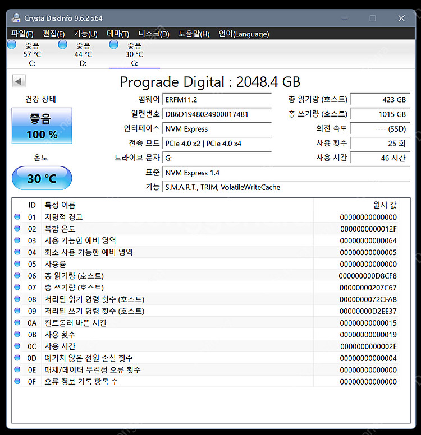Click the drive letter field G:
Image resolution: width=421 pixels, height=435 pixels.
coord(217,158)
